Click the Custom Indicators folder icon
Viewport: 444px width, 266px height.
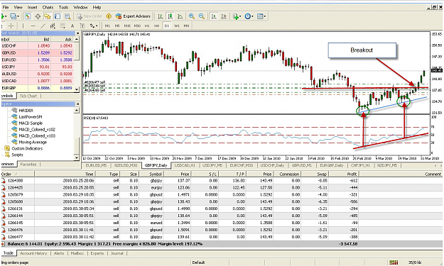(x=7, y=148)
